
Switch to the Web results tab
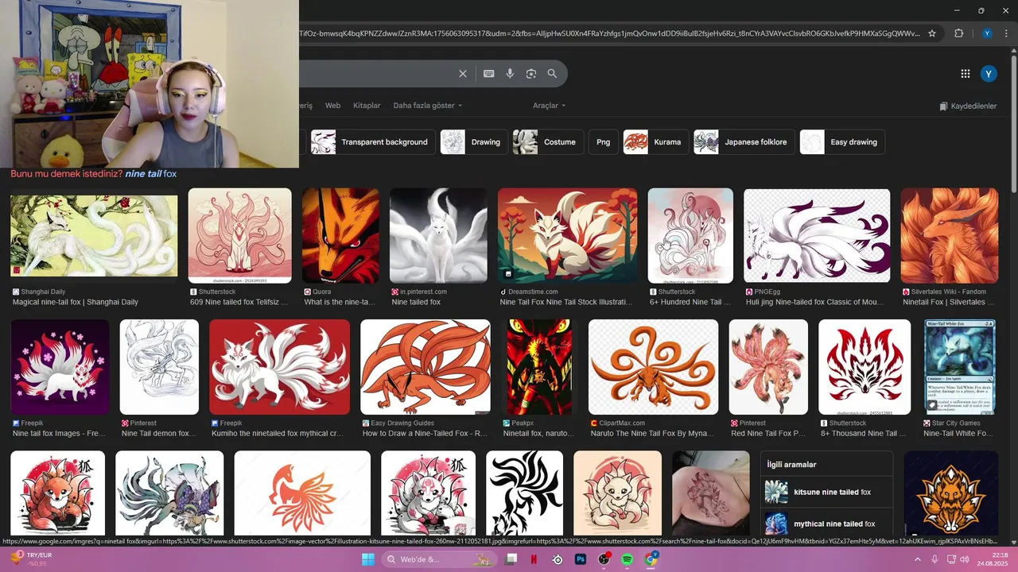tap(332, 106)
